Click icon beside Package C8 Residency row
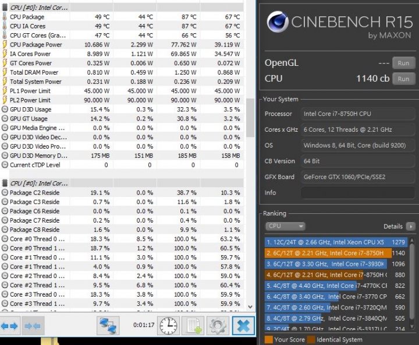Viewport: 419px width, 345px height. point(5,230)
